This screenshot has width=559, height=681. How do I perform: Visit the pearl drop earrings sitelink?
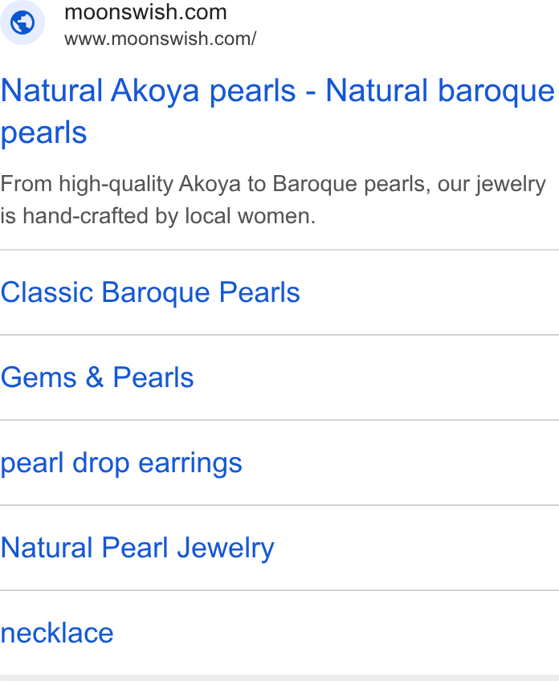pyautogui.click(x=121, y=463)
